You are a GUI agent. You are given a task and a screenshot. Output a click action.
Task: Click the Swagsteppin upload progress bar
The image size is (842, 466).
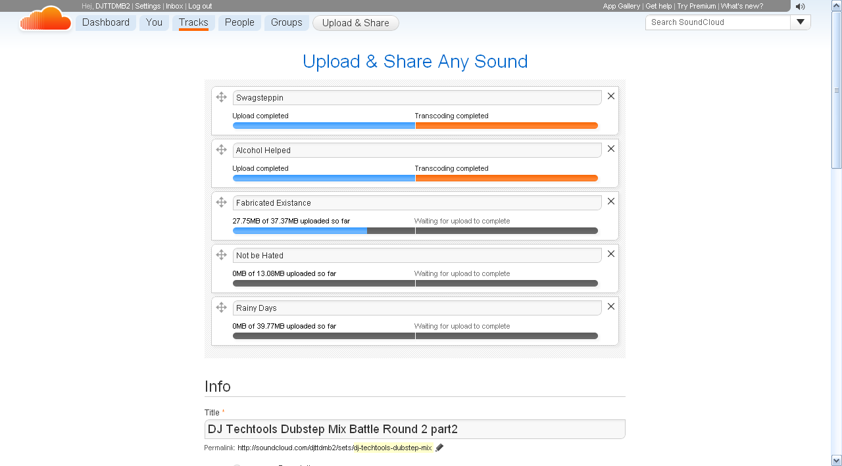[324, 126]
